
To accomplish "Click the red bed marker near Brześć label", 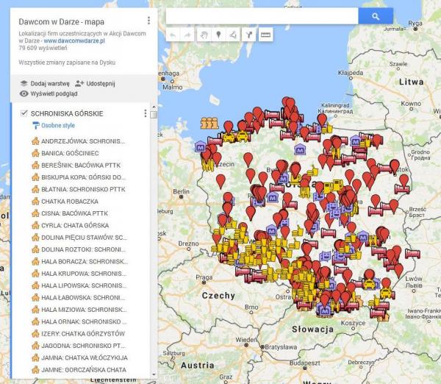I will (x=376, y=211).
